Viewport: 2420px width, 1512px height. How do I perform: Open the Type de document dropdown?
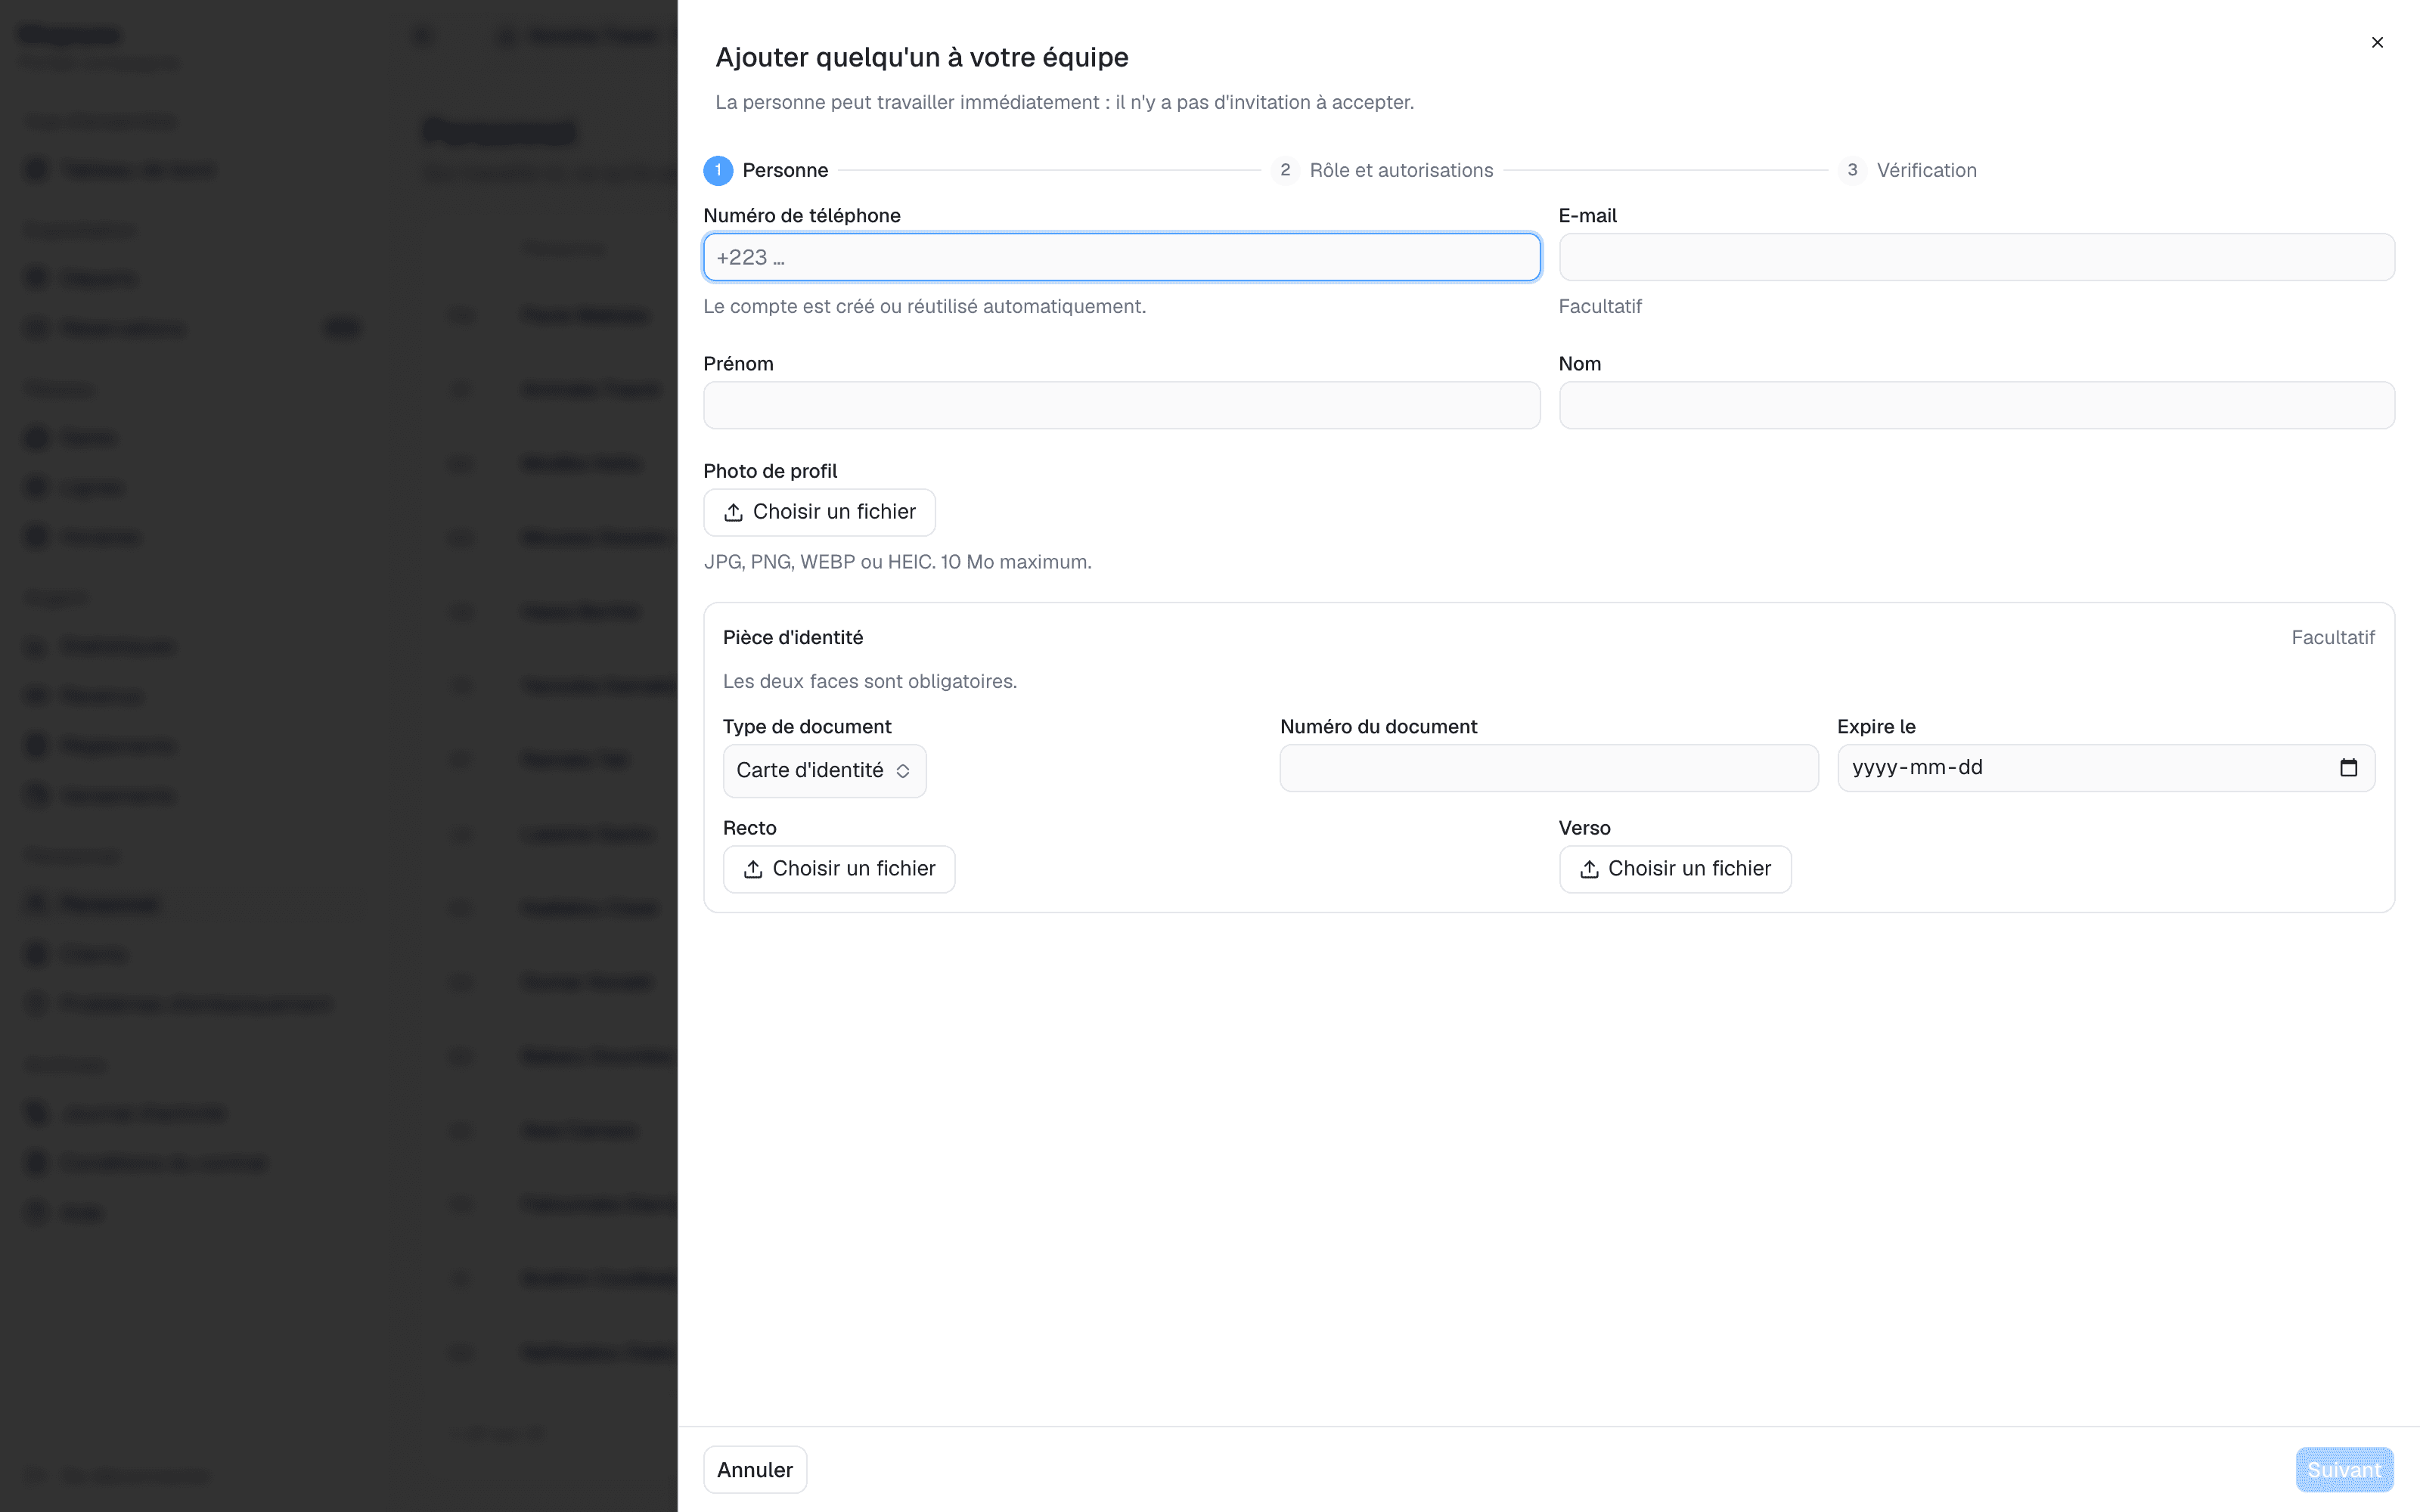[x=824, y=771]
